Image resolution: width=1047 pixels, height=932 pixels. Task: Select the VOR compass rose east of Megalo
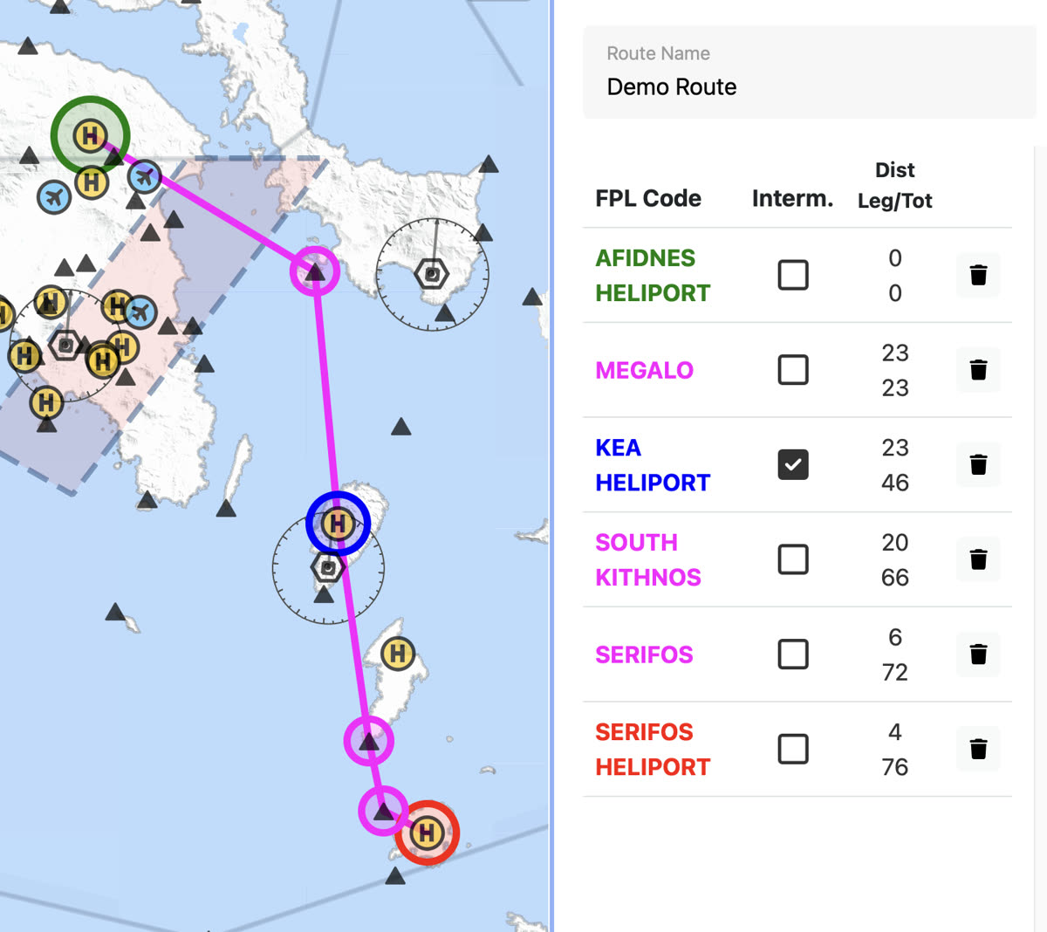433,275
